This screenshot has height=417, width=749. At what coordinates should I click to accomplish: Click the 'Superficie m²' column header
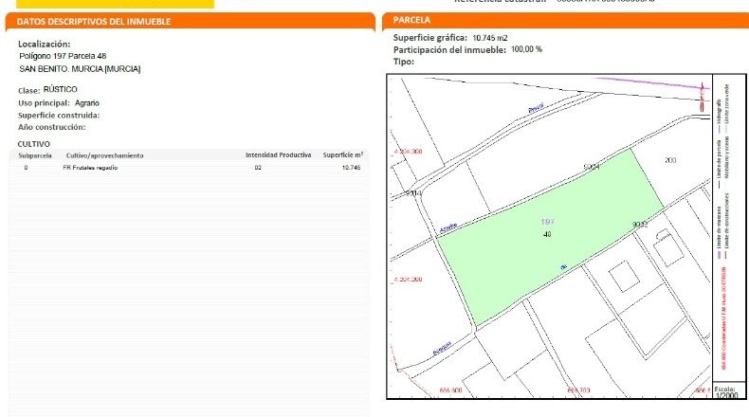[x=343, y=155]
